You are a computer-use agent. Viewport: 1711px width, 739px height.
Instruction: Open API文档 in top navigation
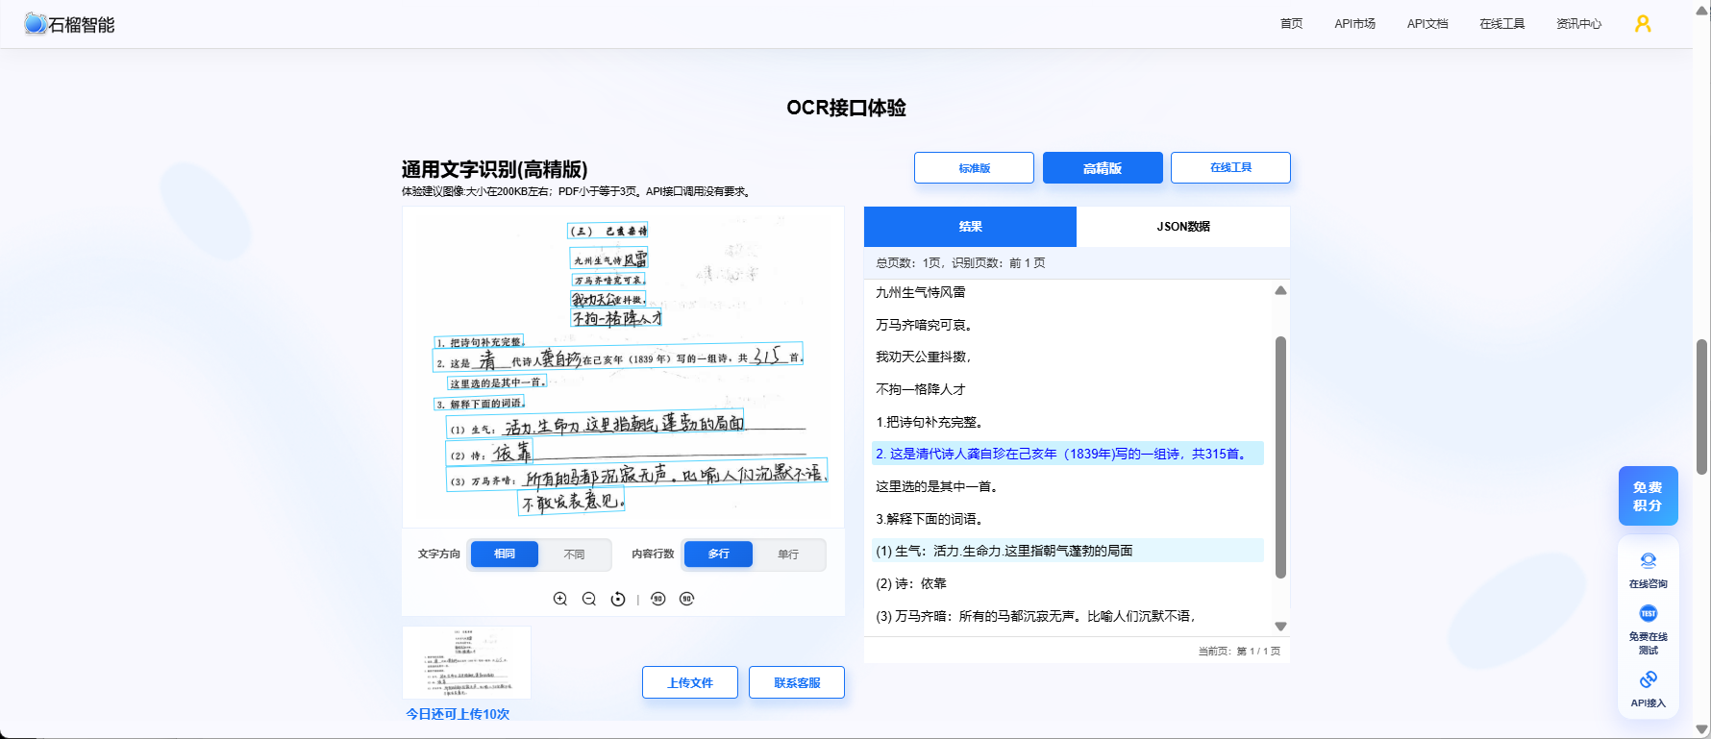tap(1427, 24)
